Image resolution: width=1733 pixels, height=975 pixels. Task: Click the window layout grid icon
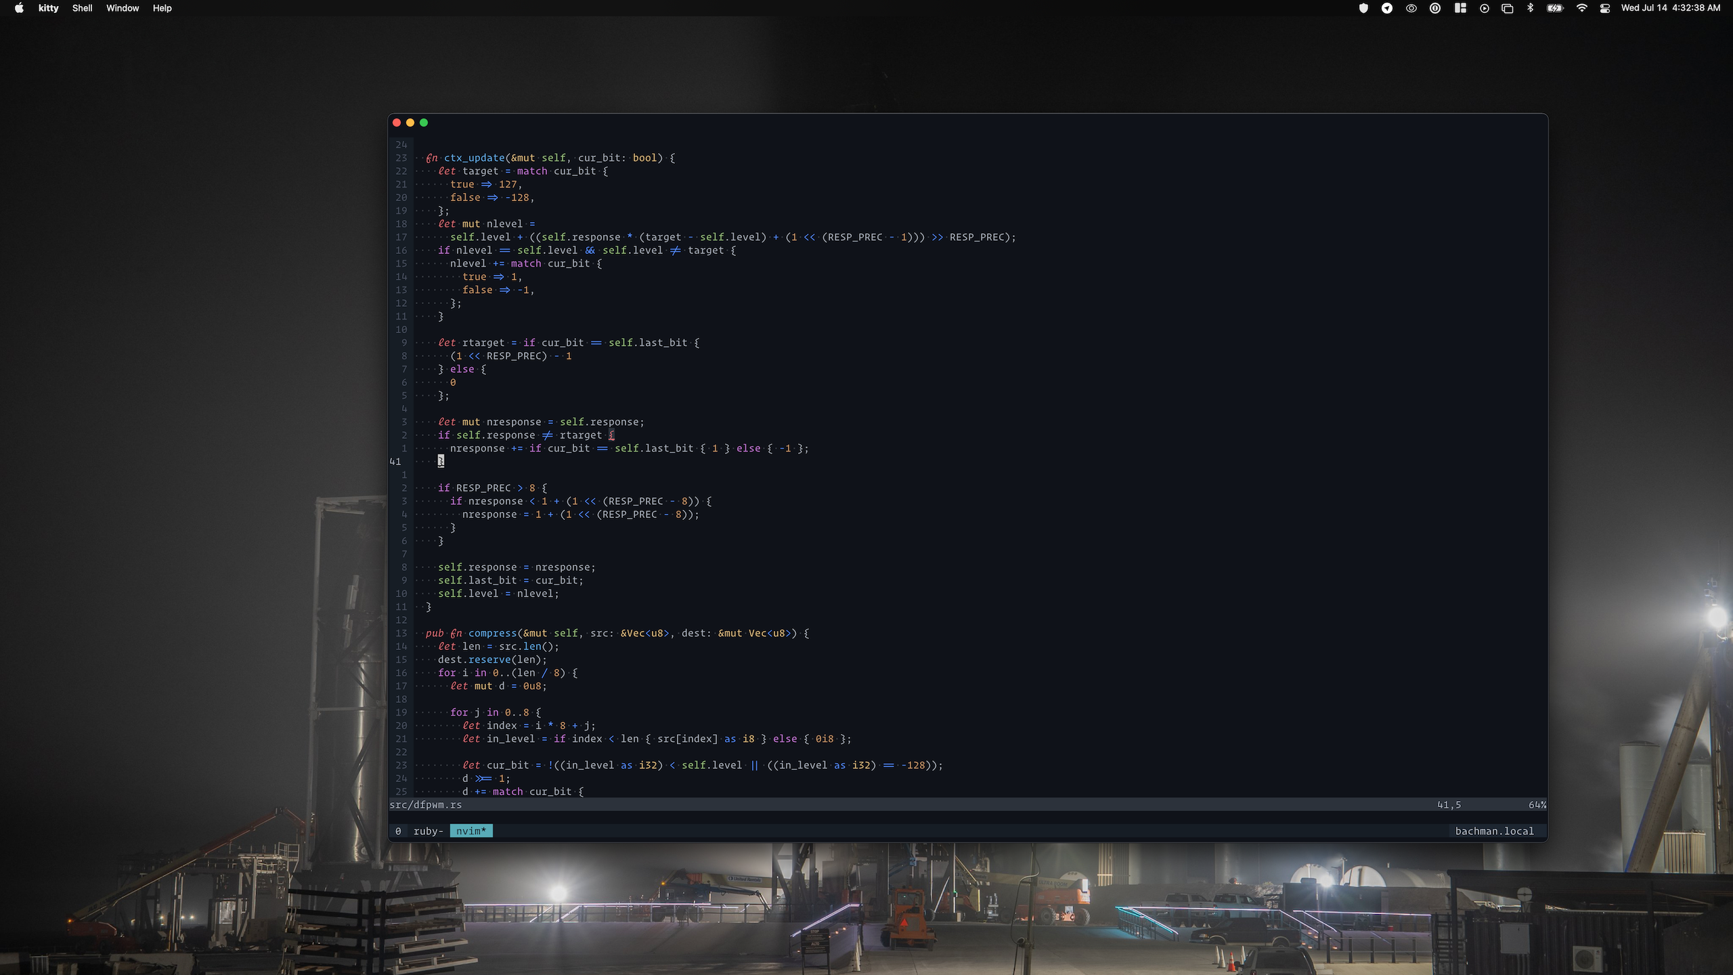point(1460,8)
